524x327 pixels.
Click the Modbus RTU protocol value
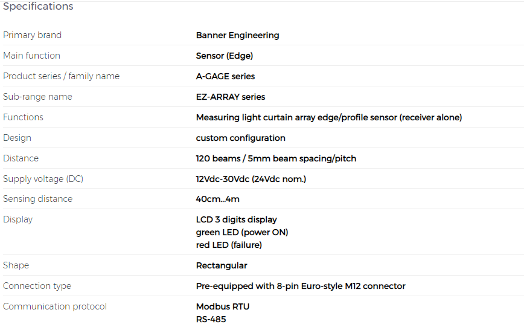[x=223, y=306]
